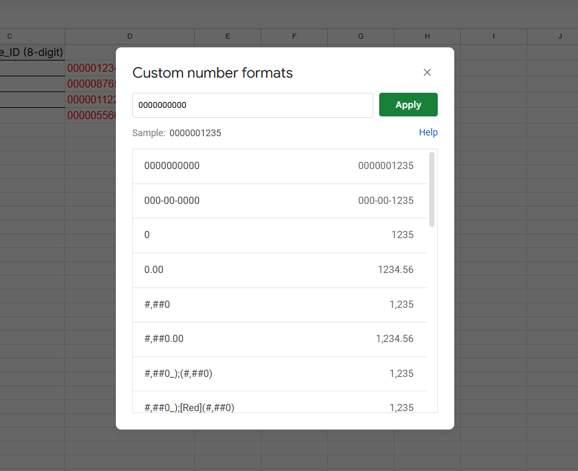Select the plain 0 format row

279,235
